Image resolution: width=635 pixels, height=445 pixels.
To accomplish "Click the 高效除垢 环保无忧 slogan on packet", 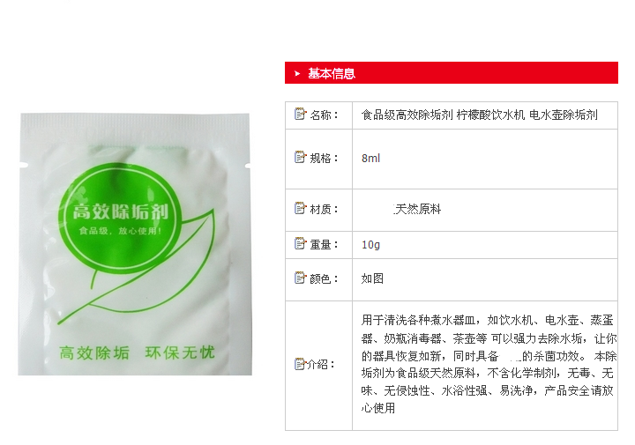I will [137, 352].
